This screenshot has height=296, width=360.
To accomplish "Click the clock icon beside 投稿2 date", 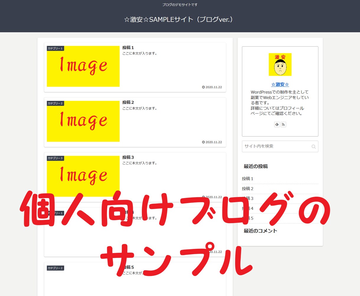I will pyautogui.click(x=203, y=142).
